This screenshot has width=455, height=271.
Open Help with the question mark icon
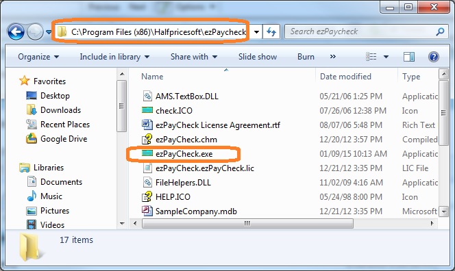pyautogui.click(x=434, y=57)
